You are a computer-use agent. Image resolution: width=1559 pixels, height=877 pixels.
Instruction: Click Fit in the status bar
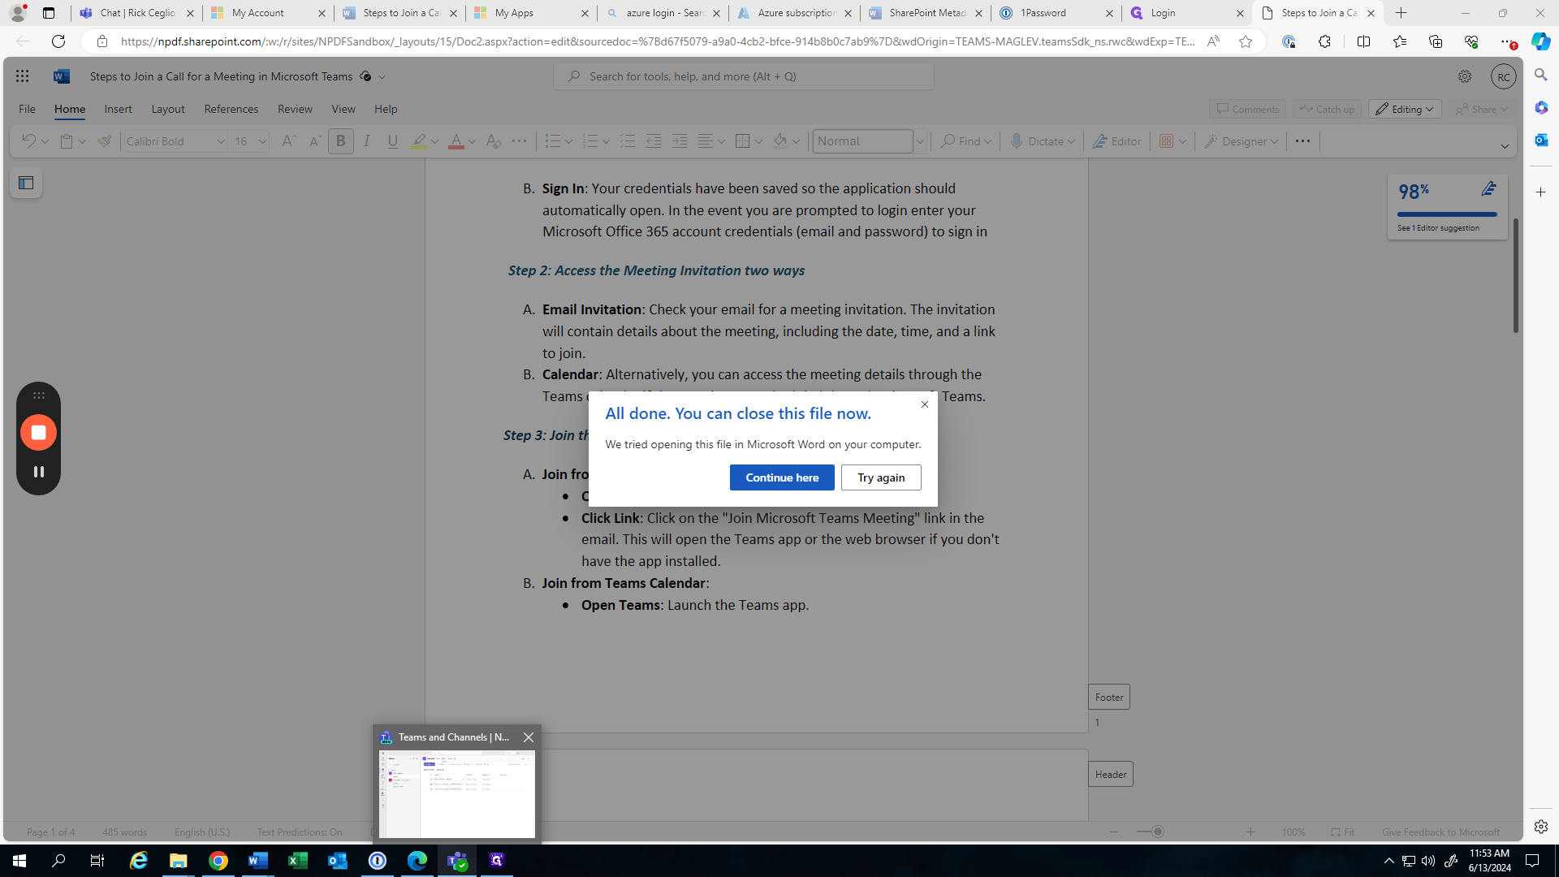[x=1342, y=832]
